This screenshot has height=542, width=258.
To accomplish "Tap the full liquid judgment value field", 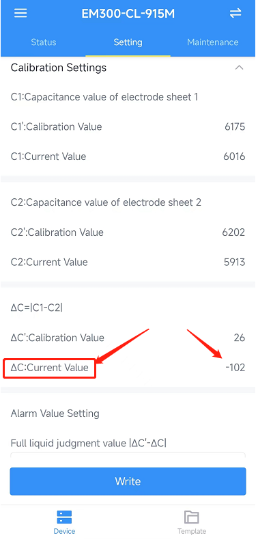I will tap(128, 455).
